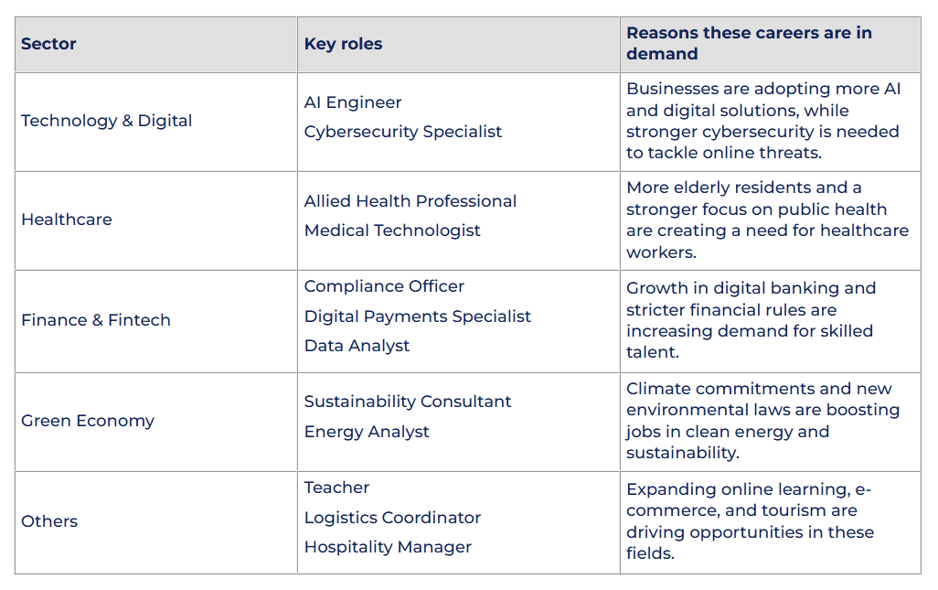Click the Teacher role text
Screen dimensions: 938x590
pos(337,488)
